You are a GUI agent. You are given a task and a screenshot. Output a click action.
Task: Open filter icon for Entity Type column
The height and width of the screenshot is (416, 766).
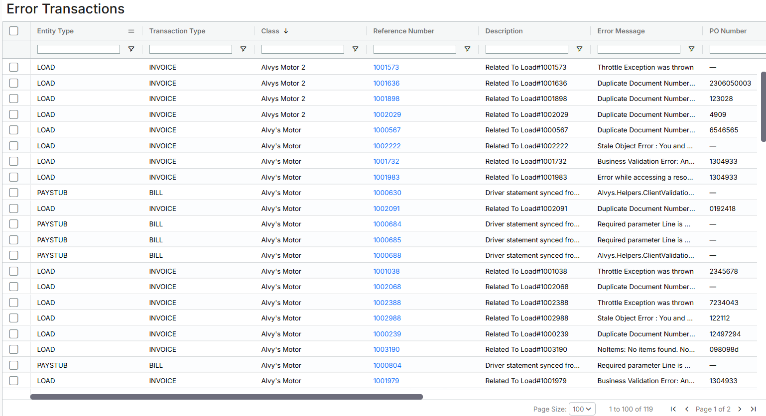click(131, 49)
